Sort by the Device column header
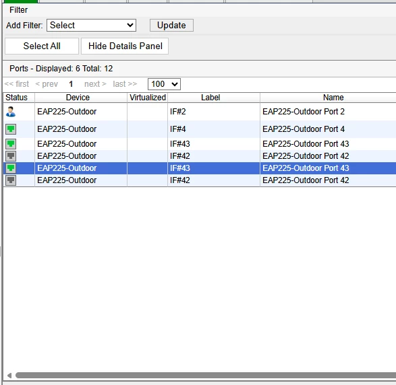The width and height of the screenshot is (396, 385). coord(81,98)
